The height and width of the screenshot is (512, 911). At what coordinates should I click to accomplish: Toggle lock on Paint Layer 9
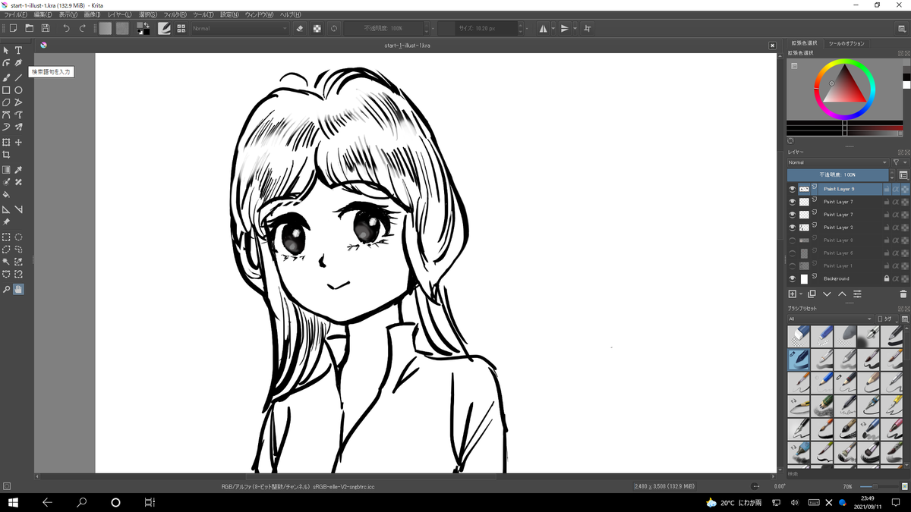point(887,189)
